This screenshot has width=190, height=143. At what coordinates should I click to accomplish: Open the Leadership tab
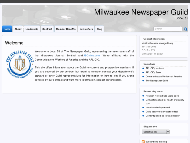pos(32,29)
